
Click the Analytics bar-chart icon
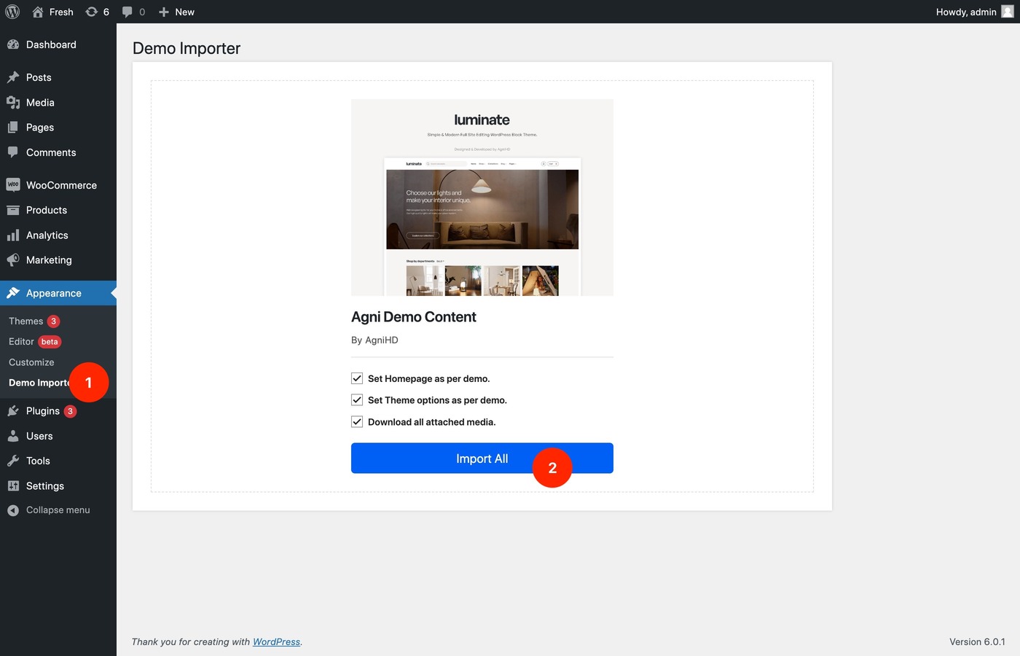click(13, 235)
